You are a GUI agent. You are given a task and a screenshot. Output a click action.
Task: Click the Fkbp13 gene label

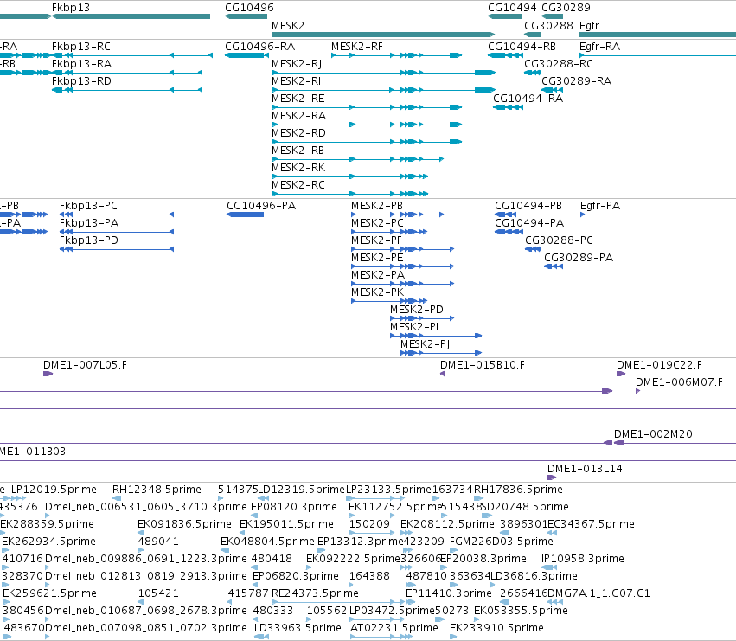pos(70,8)
